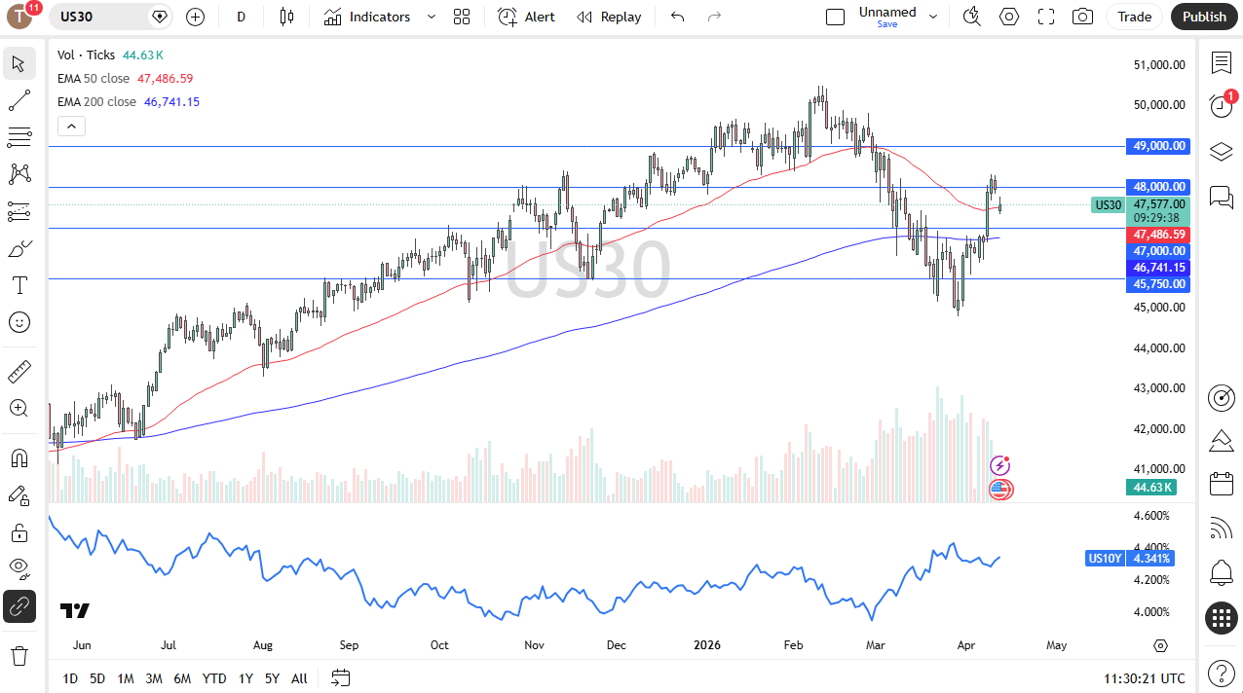Open the alerts panel with clock icon
Screen dimensions: 1243x693
(x=1222, y=106)
